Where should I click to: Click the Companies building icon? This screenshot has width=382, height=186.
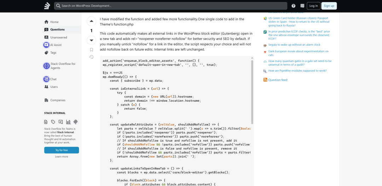pos(46,100)
